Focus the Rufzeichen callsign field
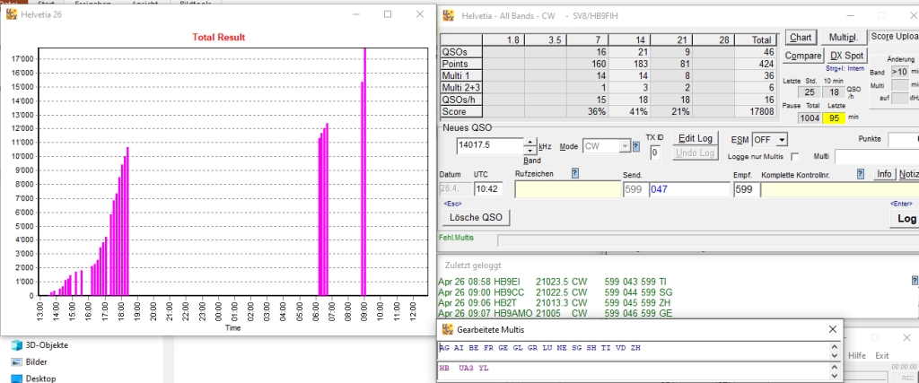This screenshot has height=383, width=919. click(567, 189)
